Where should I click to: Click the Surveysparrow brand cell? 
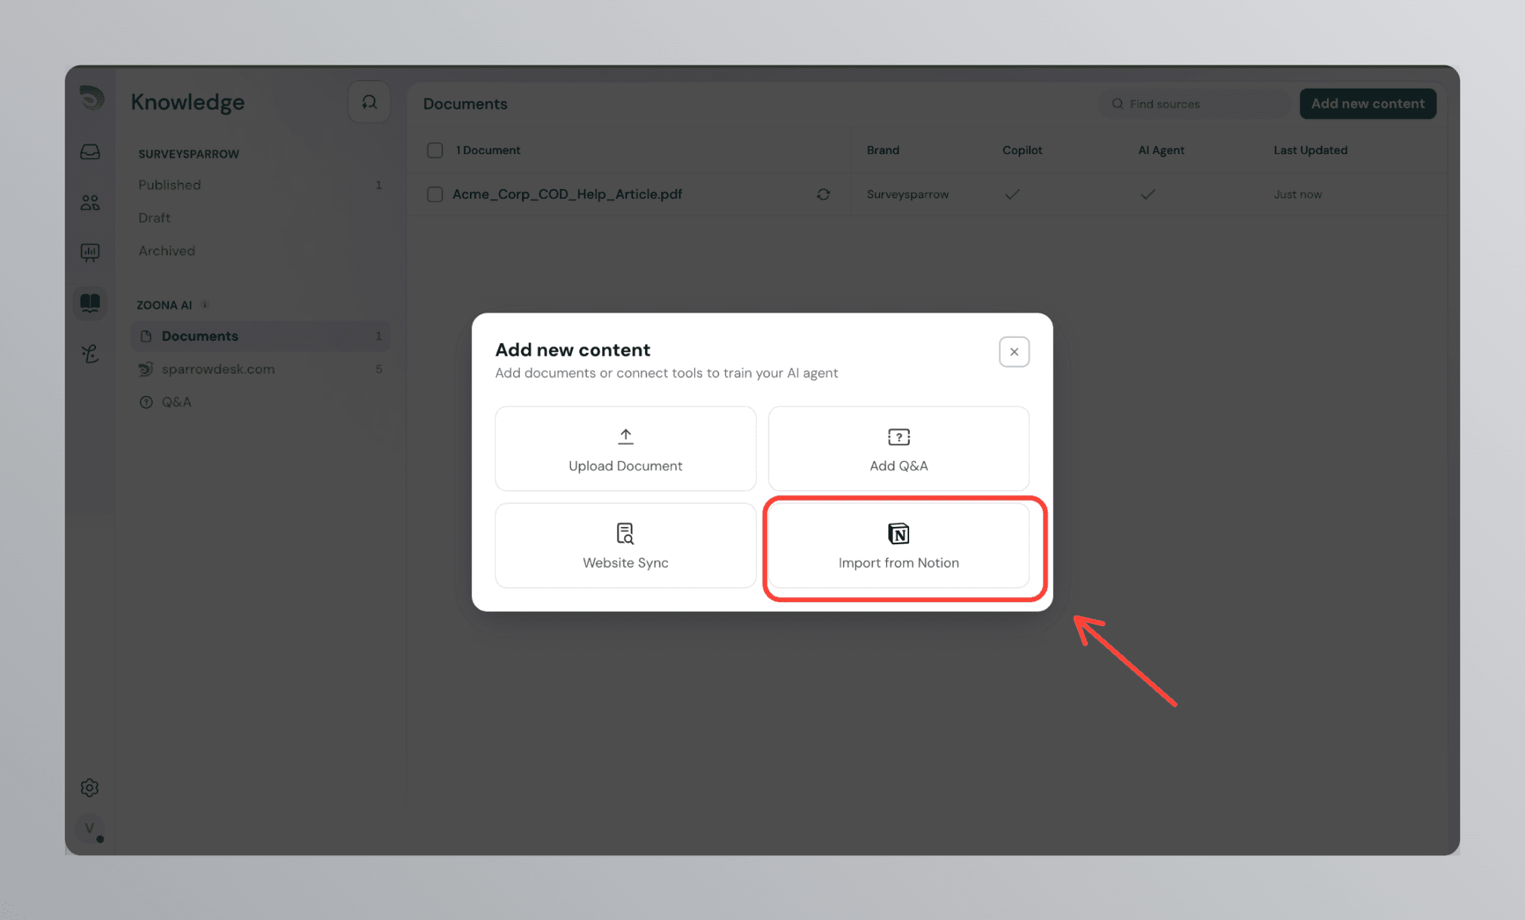[x=908, y=194]
